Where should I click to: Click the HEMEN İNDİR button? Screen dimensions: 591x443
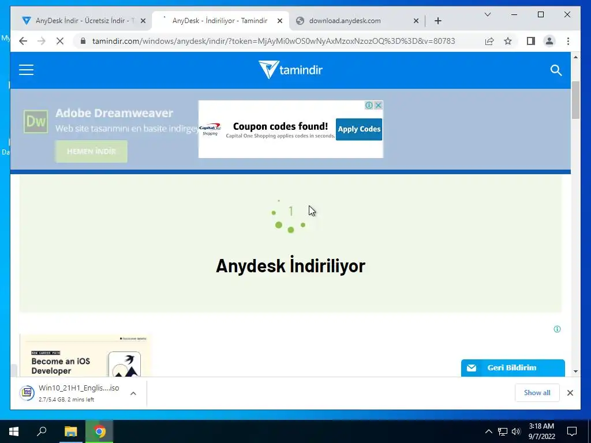[91, 152]
